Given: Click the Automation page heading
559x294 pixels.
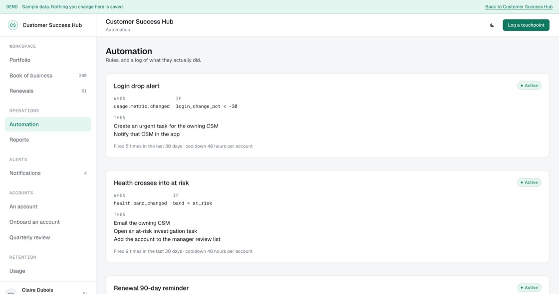Looking at the screenshot, I should tap(129, 51).
